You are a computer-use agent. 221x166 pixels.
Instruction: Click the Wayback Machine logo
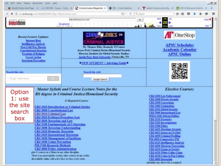point(17,23)
